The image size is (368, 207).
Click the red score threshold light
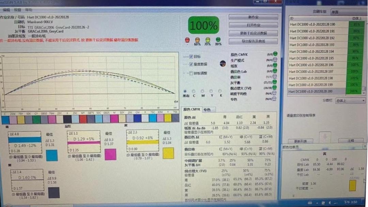(x=187, y=40)
